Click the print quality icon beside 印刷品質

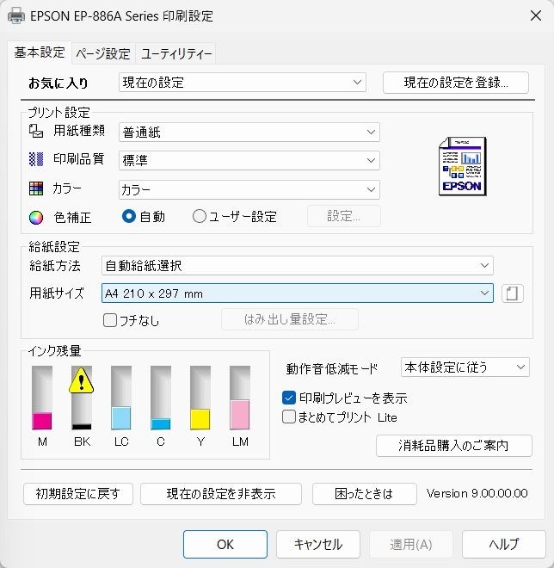(36, 159)
